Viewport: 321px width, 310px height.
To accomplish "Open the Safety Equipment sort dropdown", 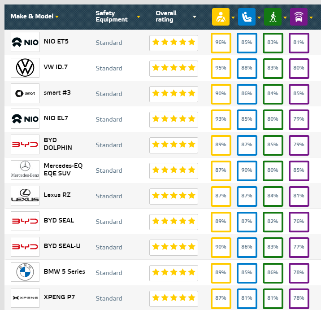I will point(139,17).
